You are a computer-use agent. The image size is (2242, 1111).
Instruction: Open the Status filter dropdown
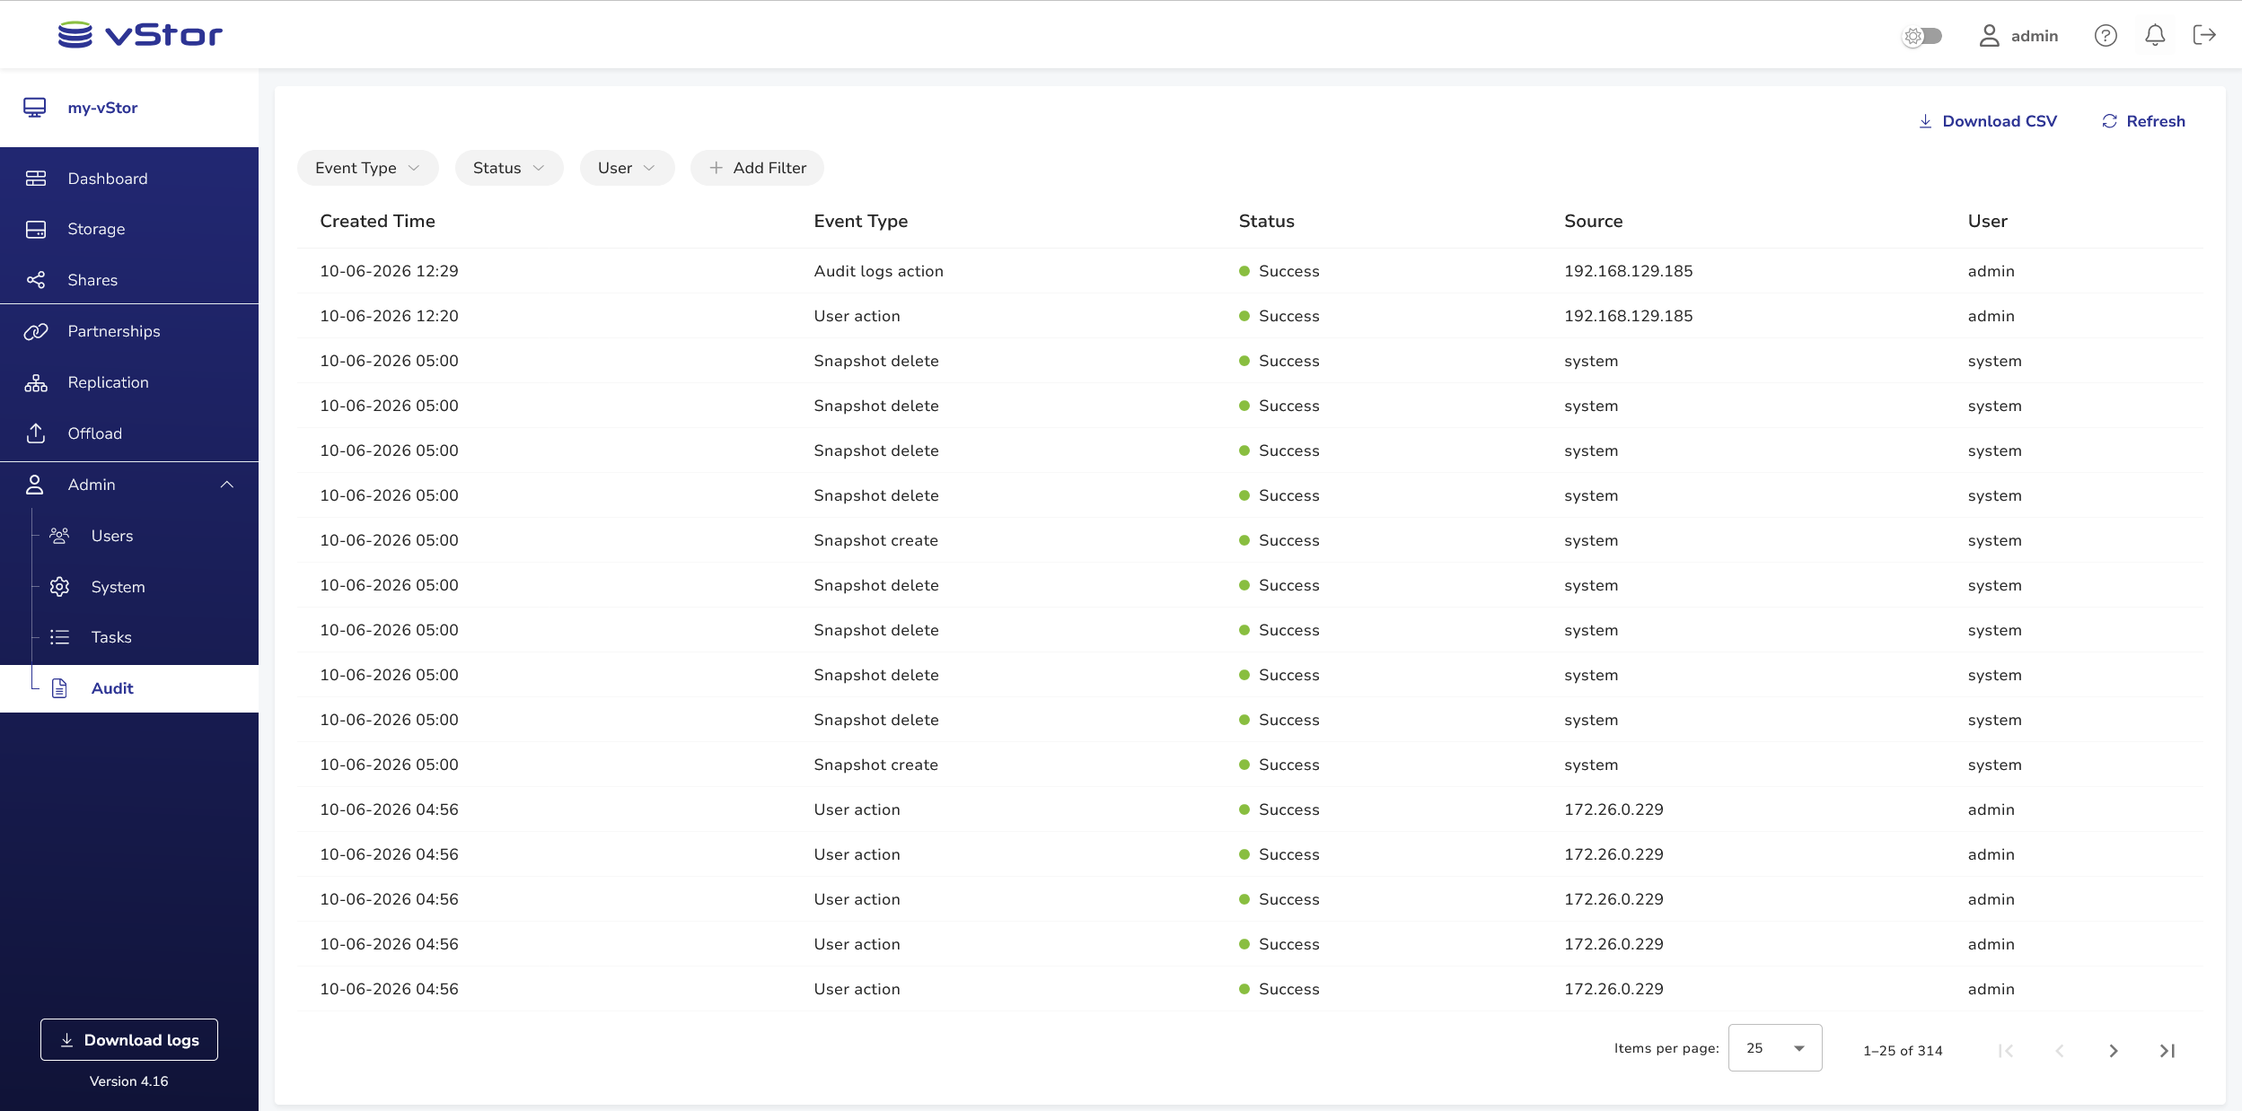(x=509, y=168)
